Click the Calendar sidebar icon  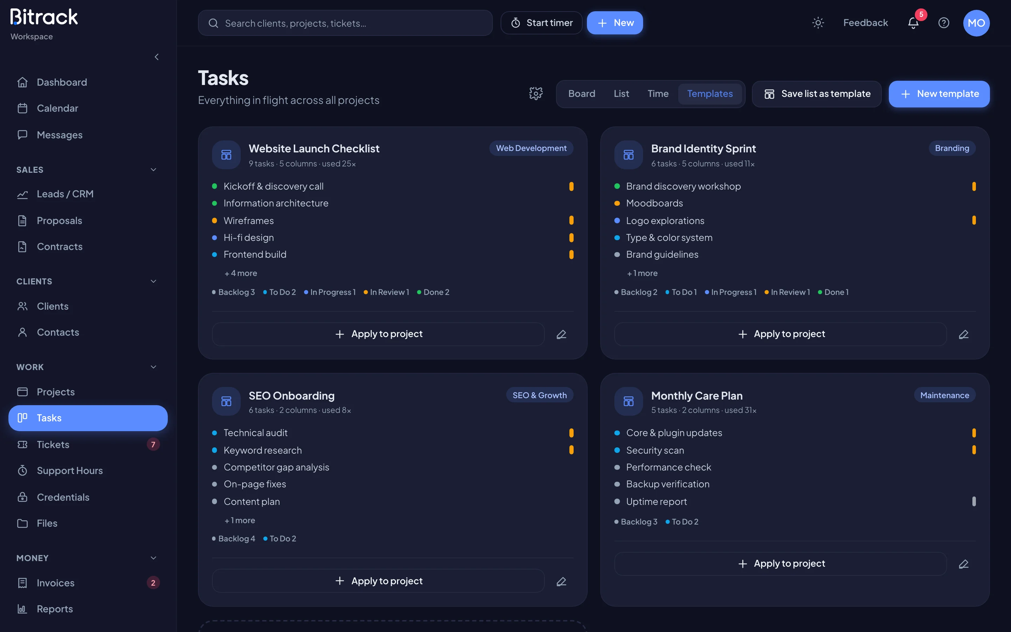[x=22, y=108]
